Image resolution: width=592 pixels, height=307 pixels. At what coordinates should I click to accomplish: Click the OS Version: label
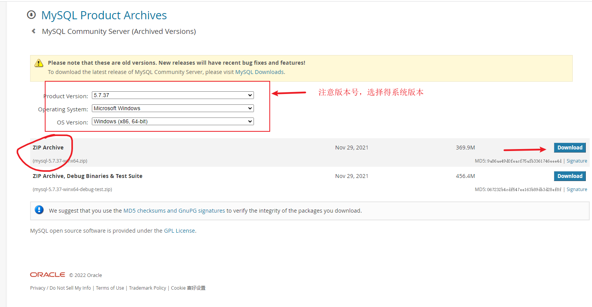click(x=73, y=122)
